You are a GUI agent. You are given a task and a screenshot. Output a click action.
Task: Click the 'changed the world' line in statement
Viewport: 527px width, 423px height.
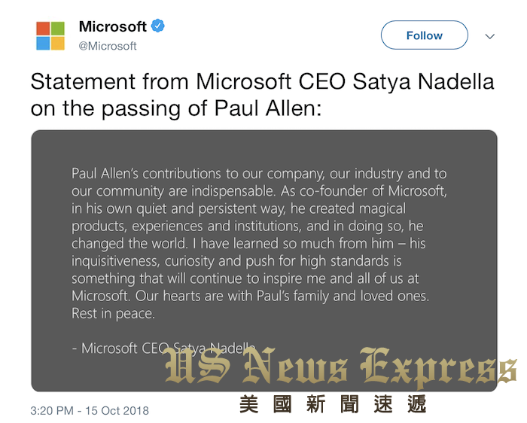pyautogui.click(x=248, y=244)
